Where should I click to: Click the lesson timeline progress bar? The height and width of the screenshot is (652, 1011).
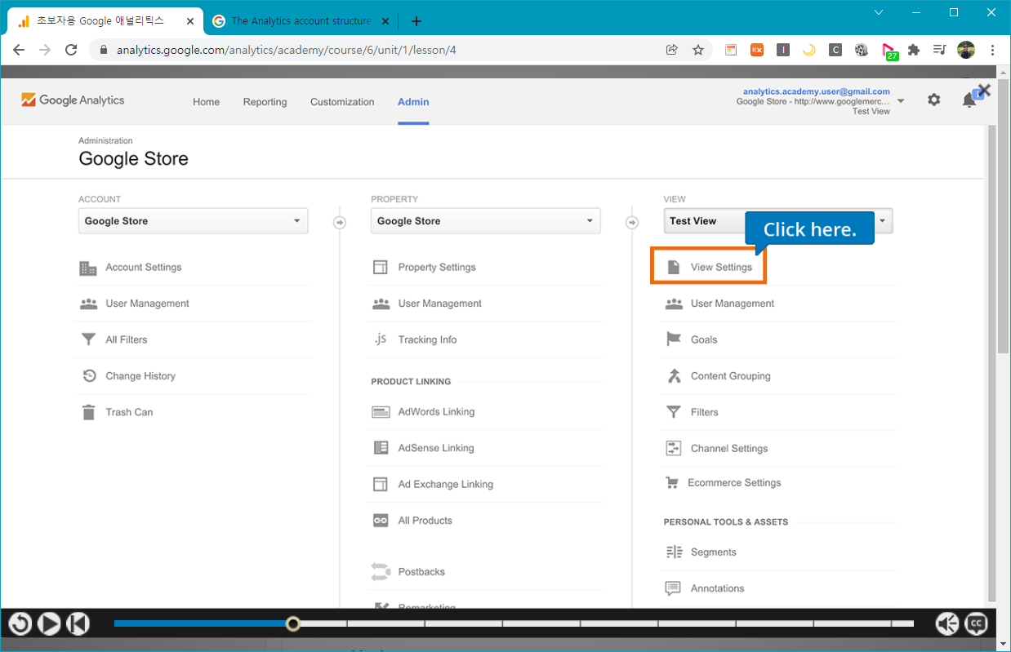(514, 624)
